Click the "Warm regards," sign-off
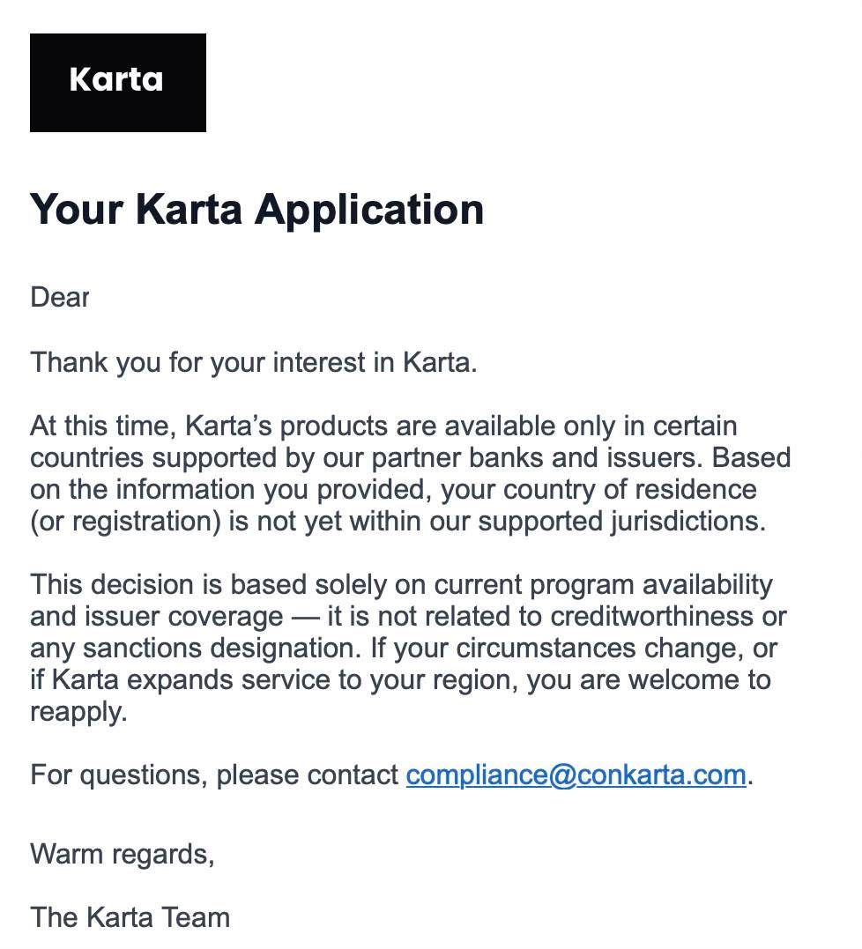 pyautogui.click(x=122, y=854)
